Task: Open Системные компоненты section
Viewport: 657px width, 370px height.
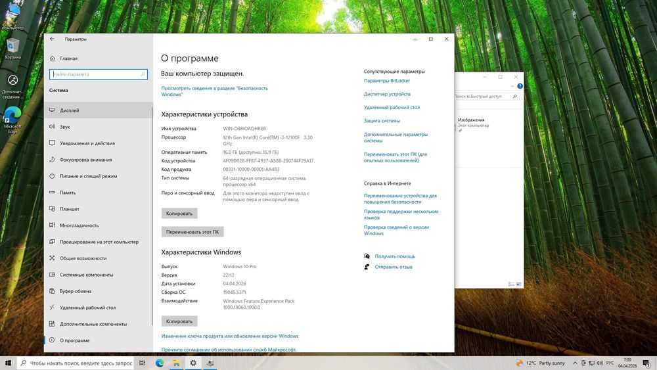Action: [x=98, y=275]
